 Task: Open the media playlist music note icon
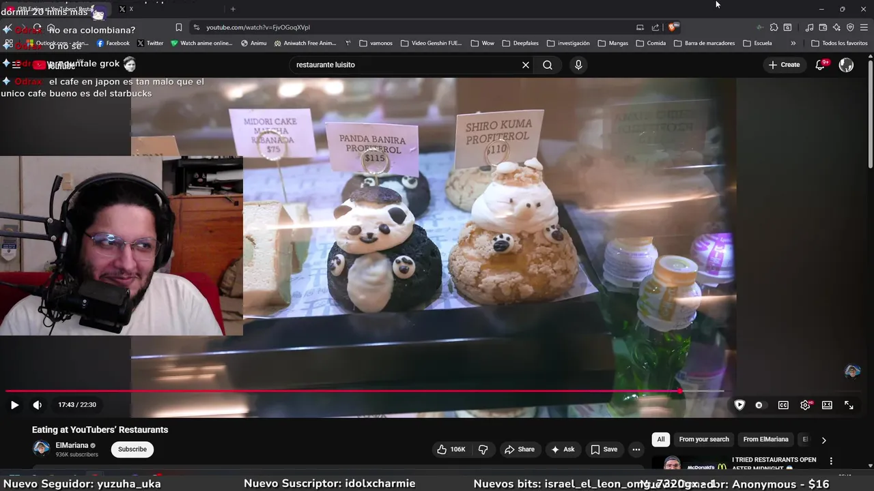809,27
